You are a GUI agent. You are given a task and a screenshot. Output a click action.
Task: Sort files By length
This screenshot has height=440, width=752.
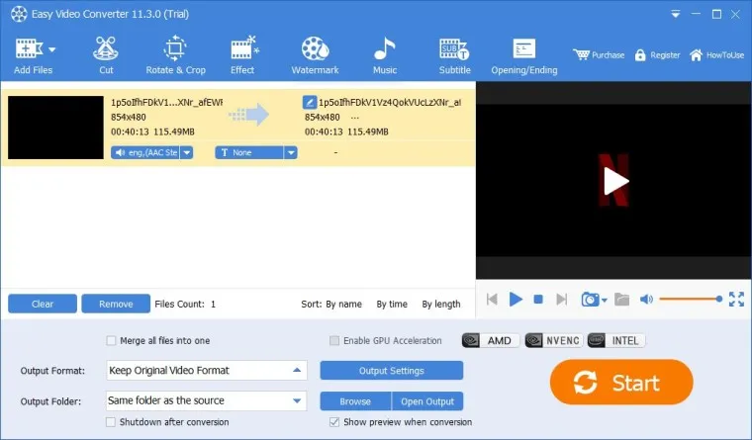click(x=441, y=304)
